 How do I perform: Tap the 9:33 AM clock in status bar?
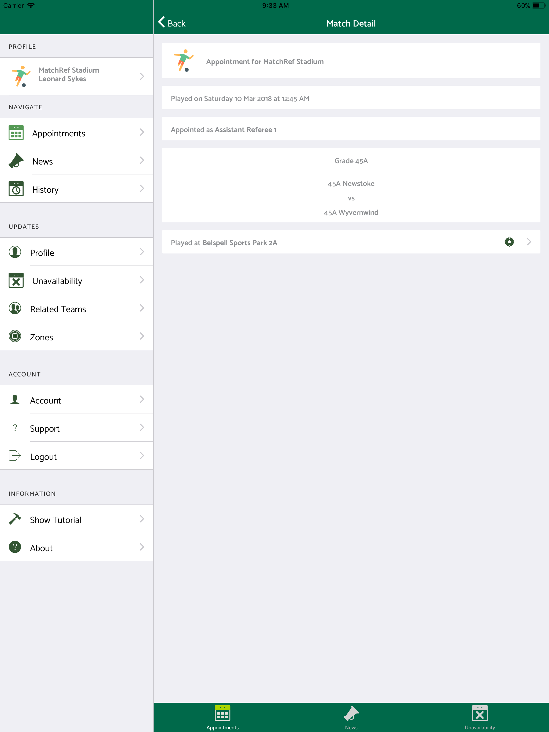point(275,5)
